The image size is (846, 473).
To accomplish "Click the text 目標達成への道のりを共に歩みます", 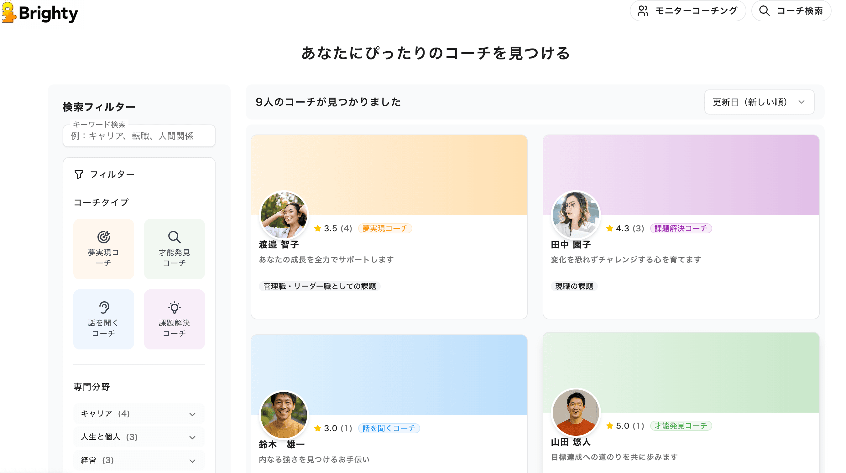I will point(614,457).
